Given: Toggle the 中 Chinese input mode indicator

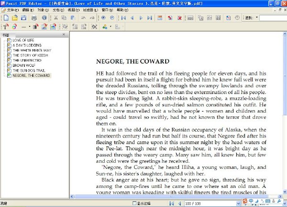Looking at the screenshot, I should (251, 201).
